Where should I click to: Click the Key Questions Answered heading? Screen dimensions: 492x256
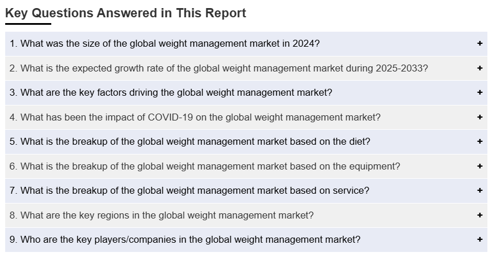(x=126, y=13)
